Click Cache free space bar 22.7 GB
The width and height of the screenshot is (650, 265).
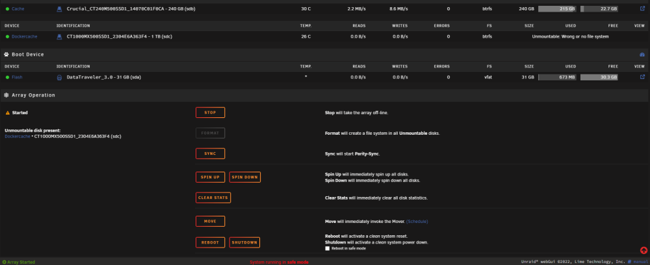pyautogui.click(x=599, y=8)
